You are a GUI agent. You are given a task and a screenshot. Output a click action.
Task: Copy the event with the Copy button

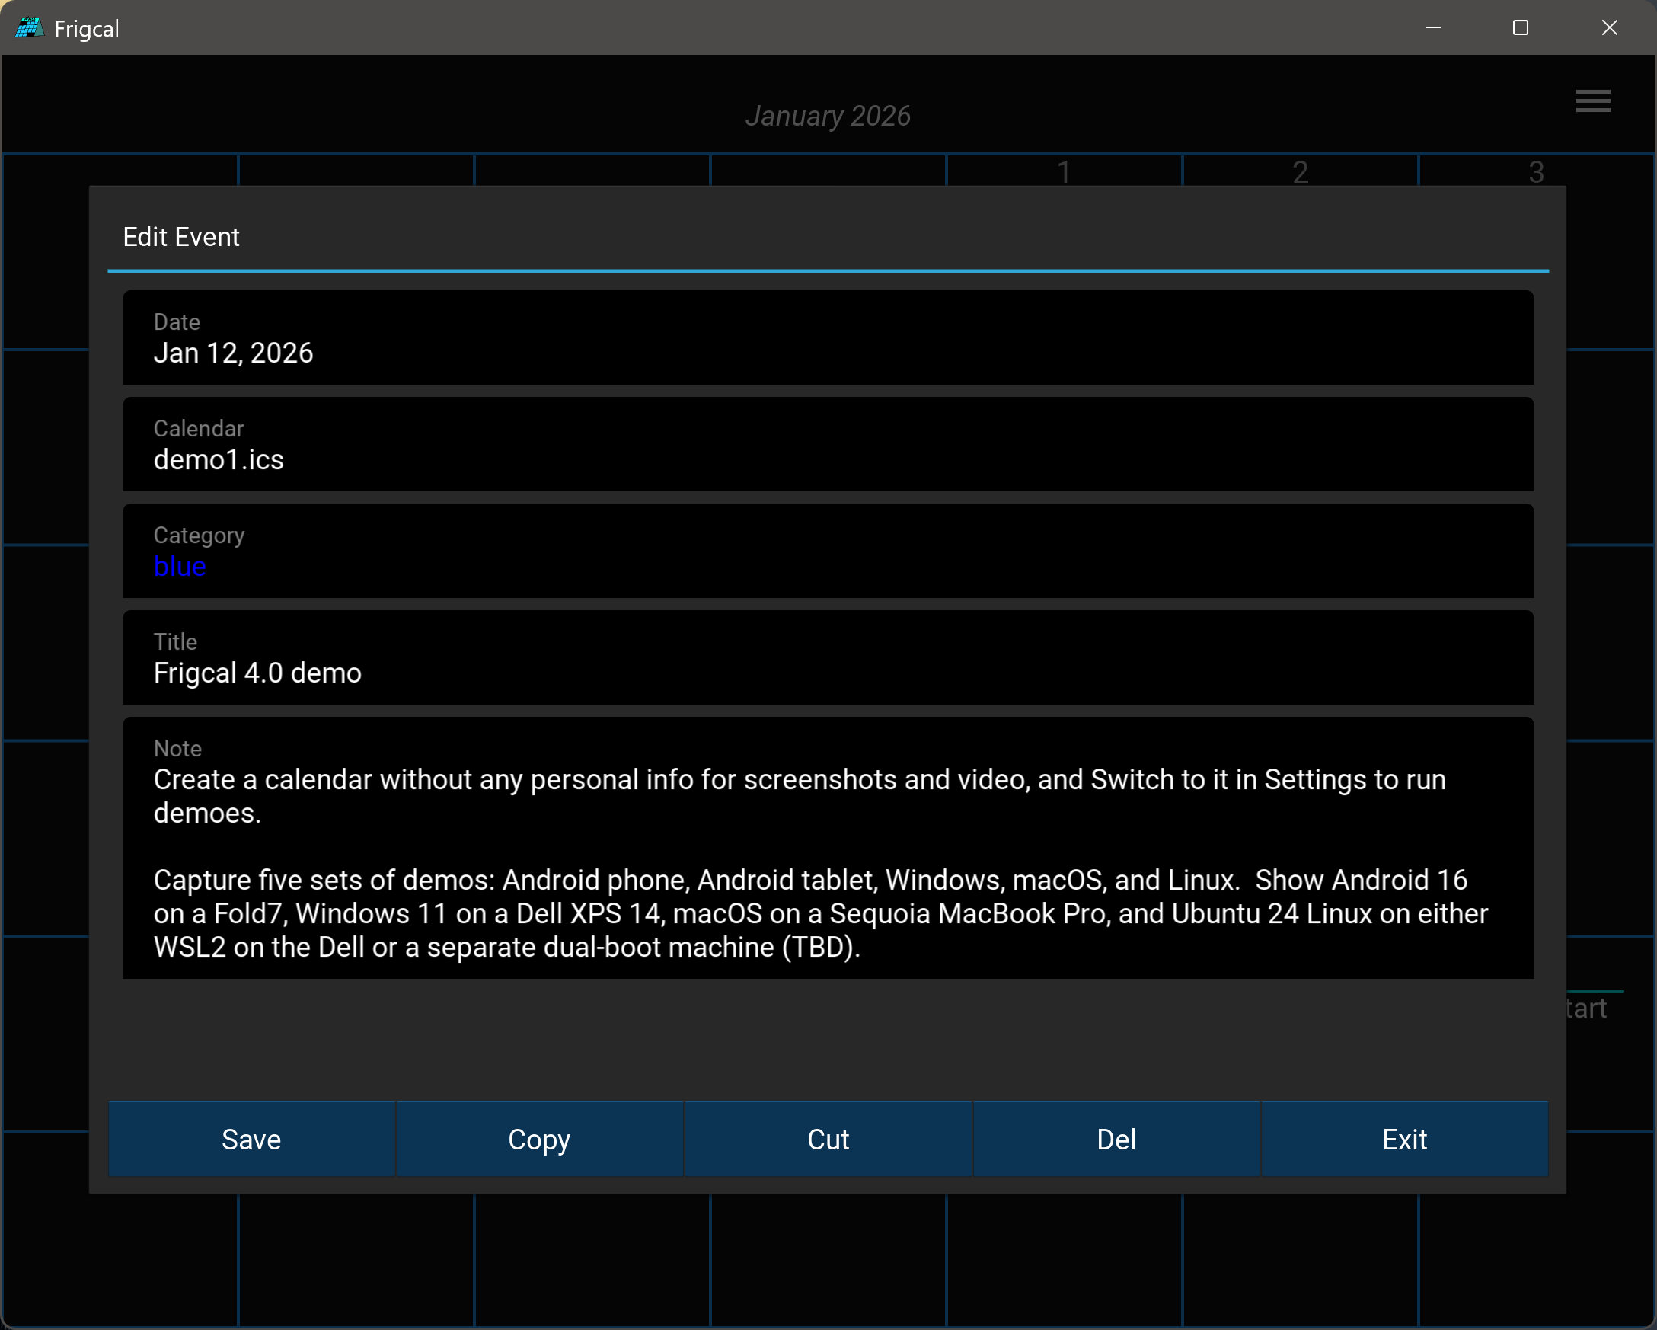(x=540, y=1139)
